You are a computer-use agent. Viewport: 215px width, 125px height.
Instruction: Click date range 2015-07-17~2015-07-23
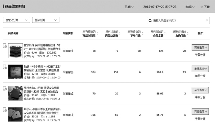pos(160,7)
